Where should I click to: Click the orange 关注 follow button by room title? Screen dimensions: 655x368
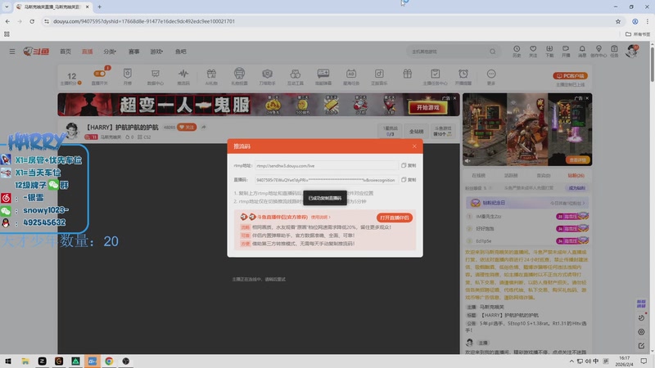187,128
